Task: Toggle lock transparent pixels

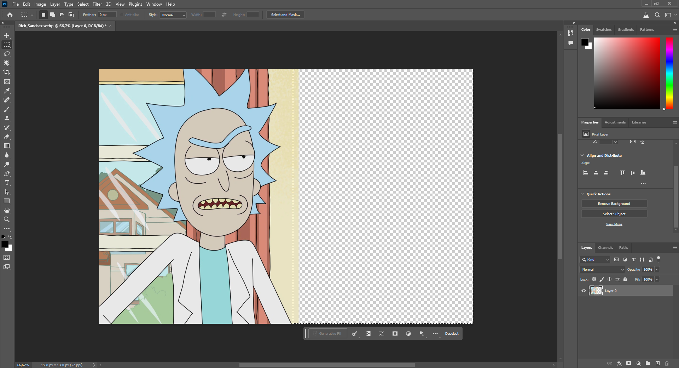Action: pyautogui.click(x=594, y=279)
